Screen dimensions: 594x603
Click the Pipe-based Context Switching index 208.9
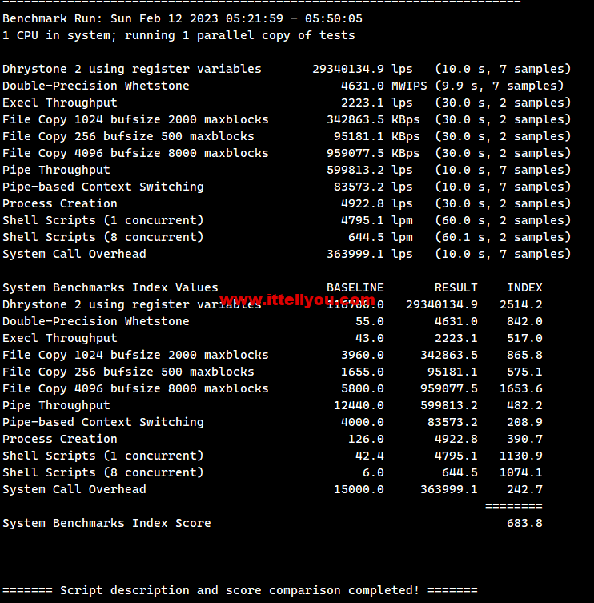tap(524, 422)
